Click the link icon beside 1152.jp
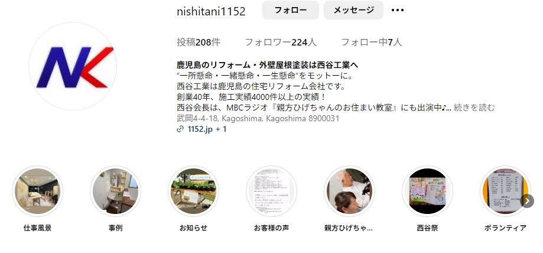 pos(180,129)
